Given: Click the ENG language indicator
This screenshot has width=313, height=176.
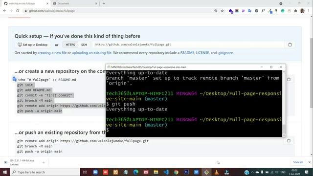Looking at the screenshot, I should point(283,172).
